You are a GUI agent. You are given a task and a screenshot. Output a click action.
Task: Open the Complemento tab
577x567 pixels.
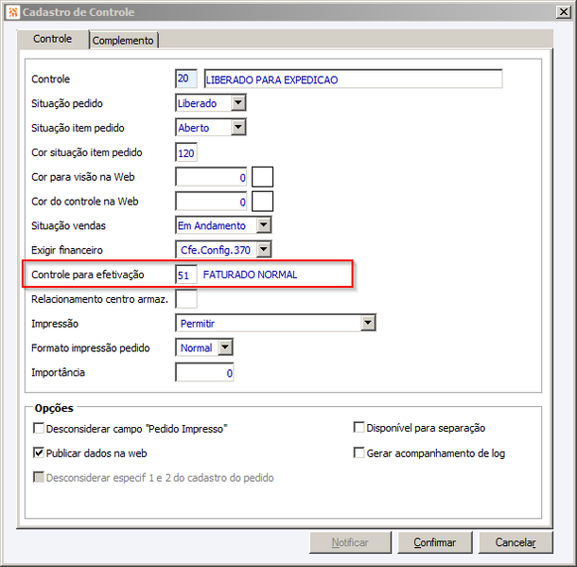[123, 41]
